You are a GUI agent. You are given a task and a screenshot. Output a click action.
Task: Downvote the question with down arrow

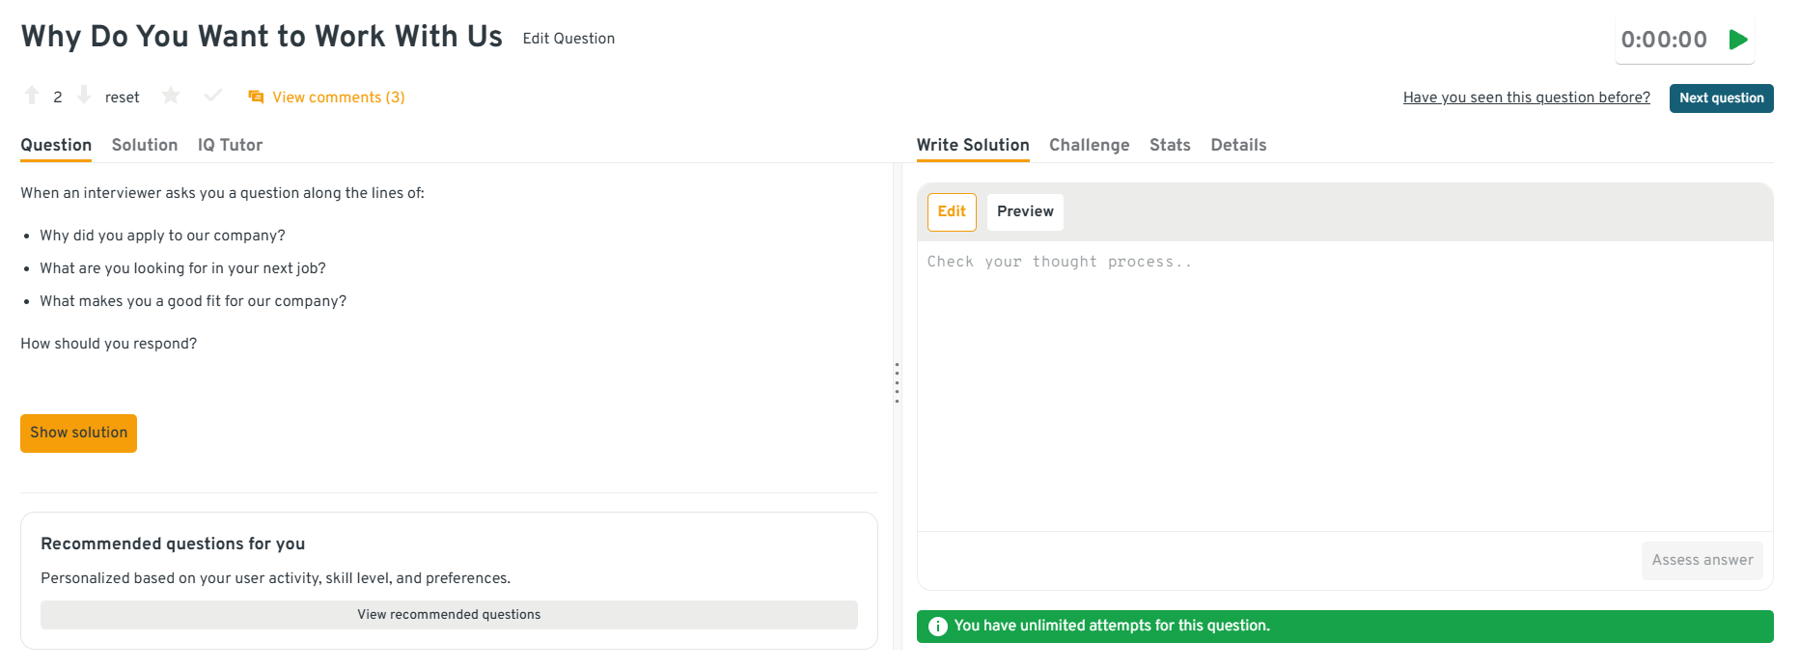[84, 96]
